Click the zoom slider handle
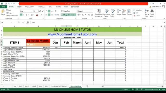The width and height of the screenshot is (166, 93). (152, 89)
